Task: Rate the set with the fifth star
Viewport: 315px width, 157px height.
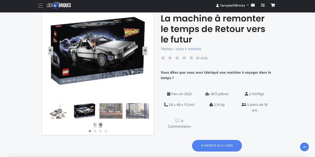Action: coord(191,58)
